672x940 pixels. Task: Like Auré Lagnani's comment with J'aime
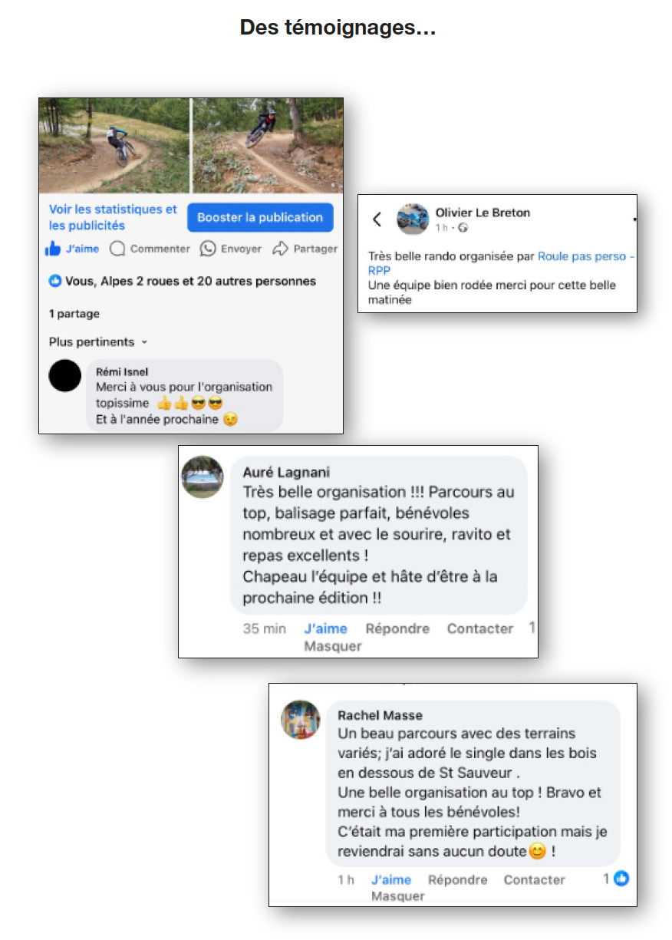click(325, 628)
